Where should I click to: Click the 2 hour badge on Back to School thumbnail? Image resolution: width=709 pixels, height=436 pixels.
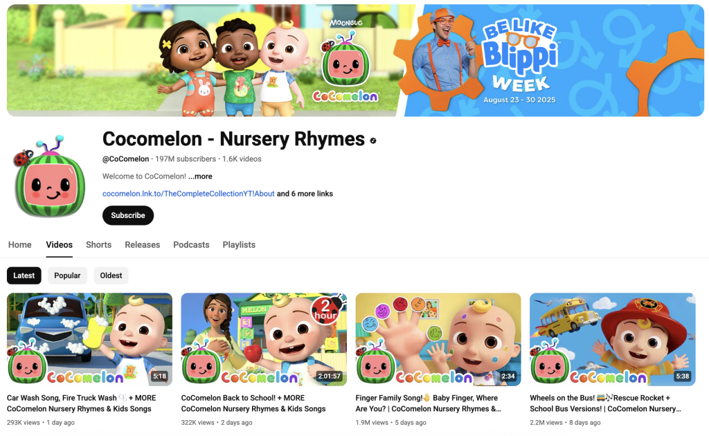(x=326, y=310)
